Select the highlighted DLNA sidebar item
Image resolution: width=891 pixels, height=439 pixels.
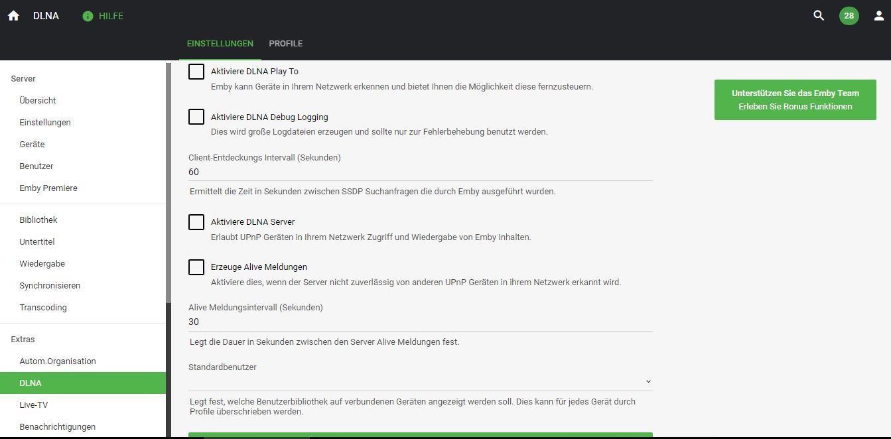point(83,383)
